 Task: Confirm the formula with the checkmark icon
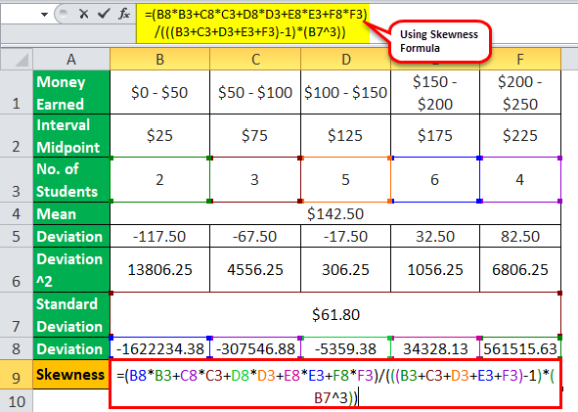tap(104, 14)
